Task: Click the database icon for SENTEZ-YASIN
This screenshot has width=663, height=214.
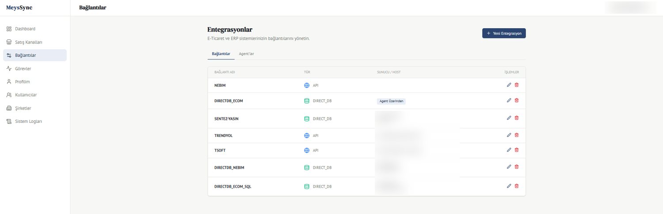Action: pos(307,118)
